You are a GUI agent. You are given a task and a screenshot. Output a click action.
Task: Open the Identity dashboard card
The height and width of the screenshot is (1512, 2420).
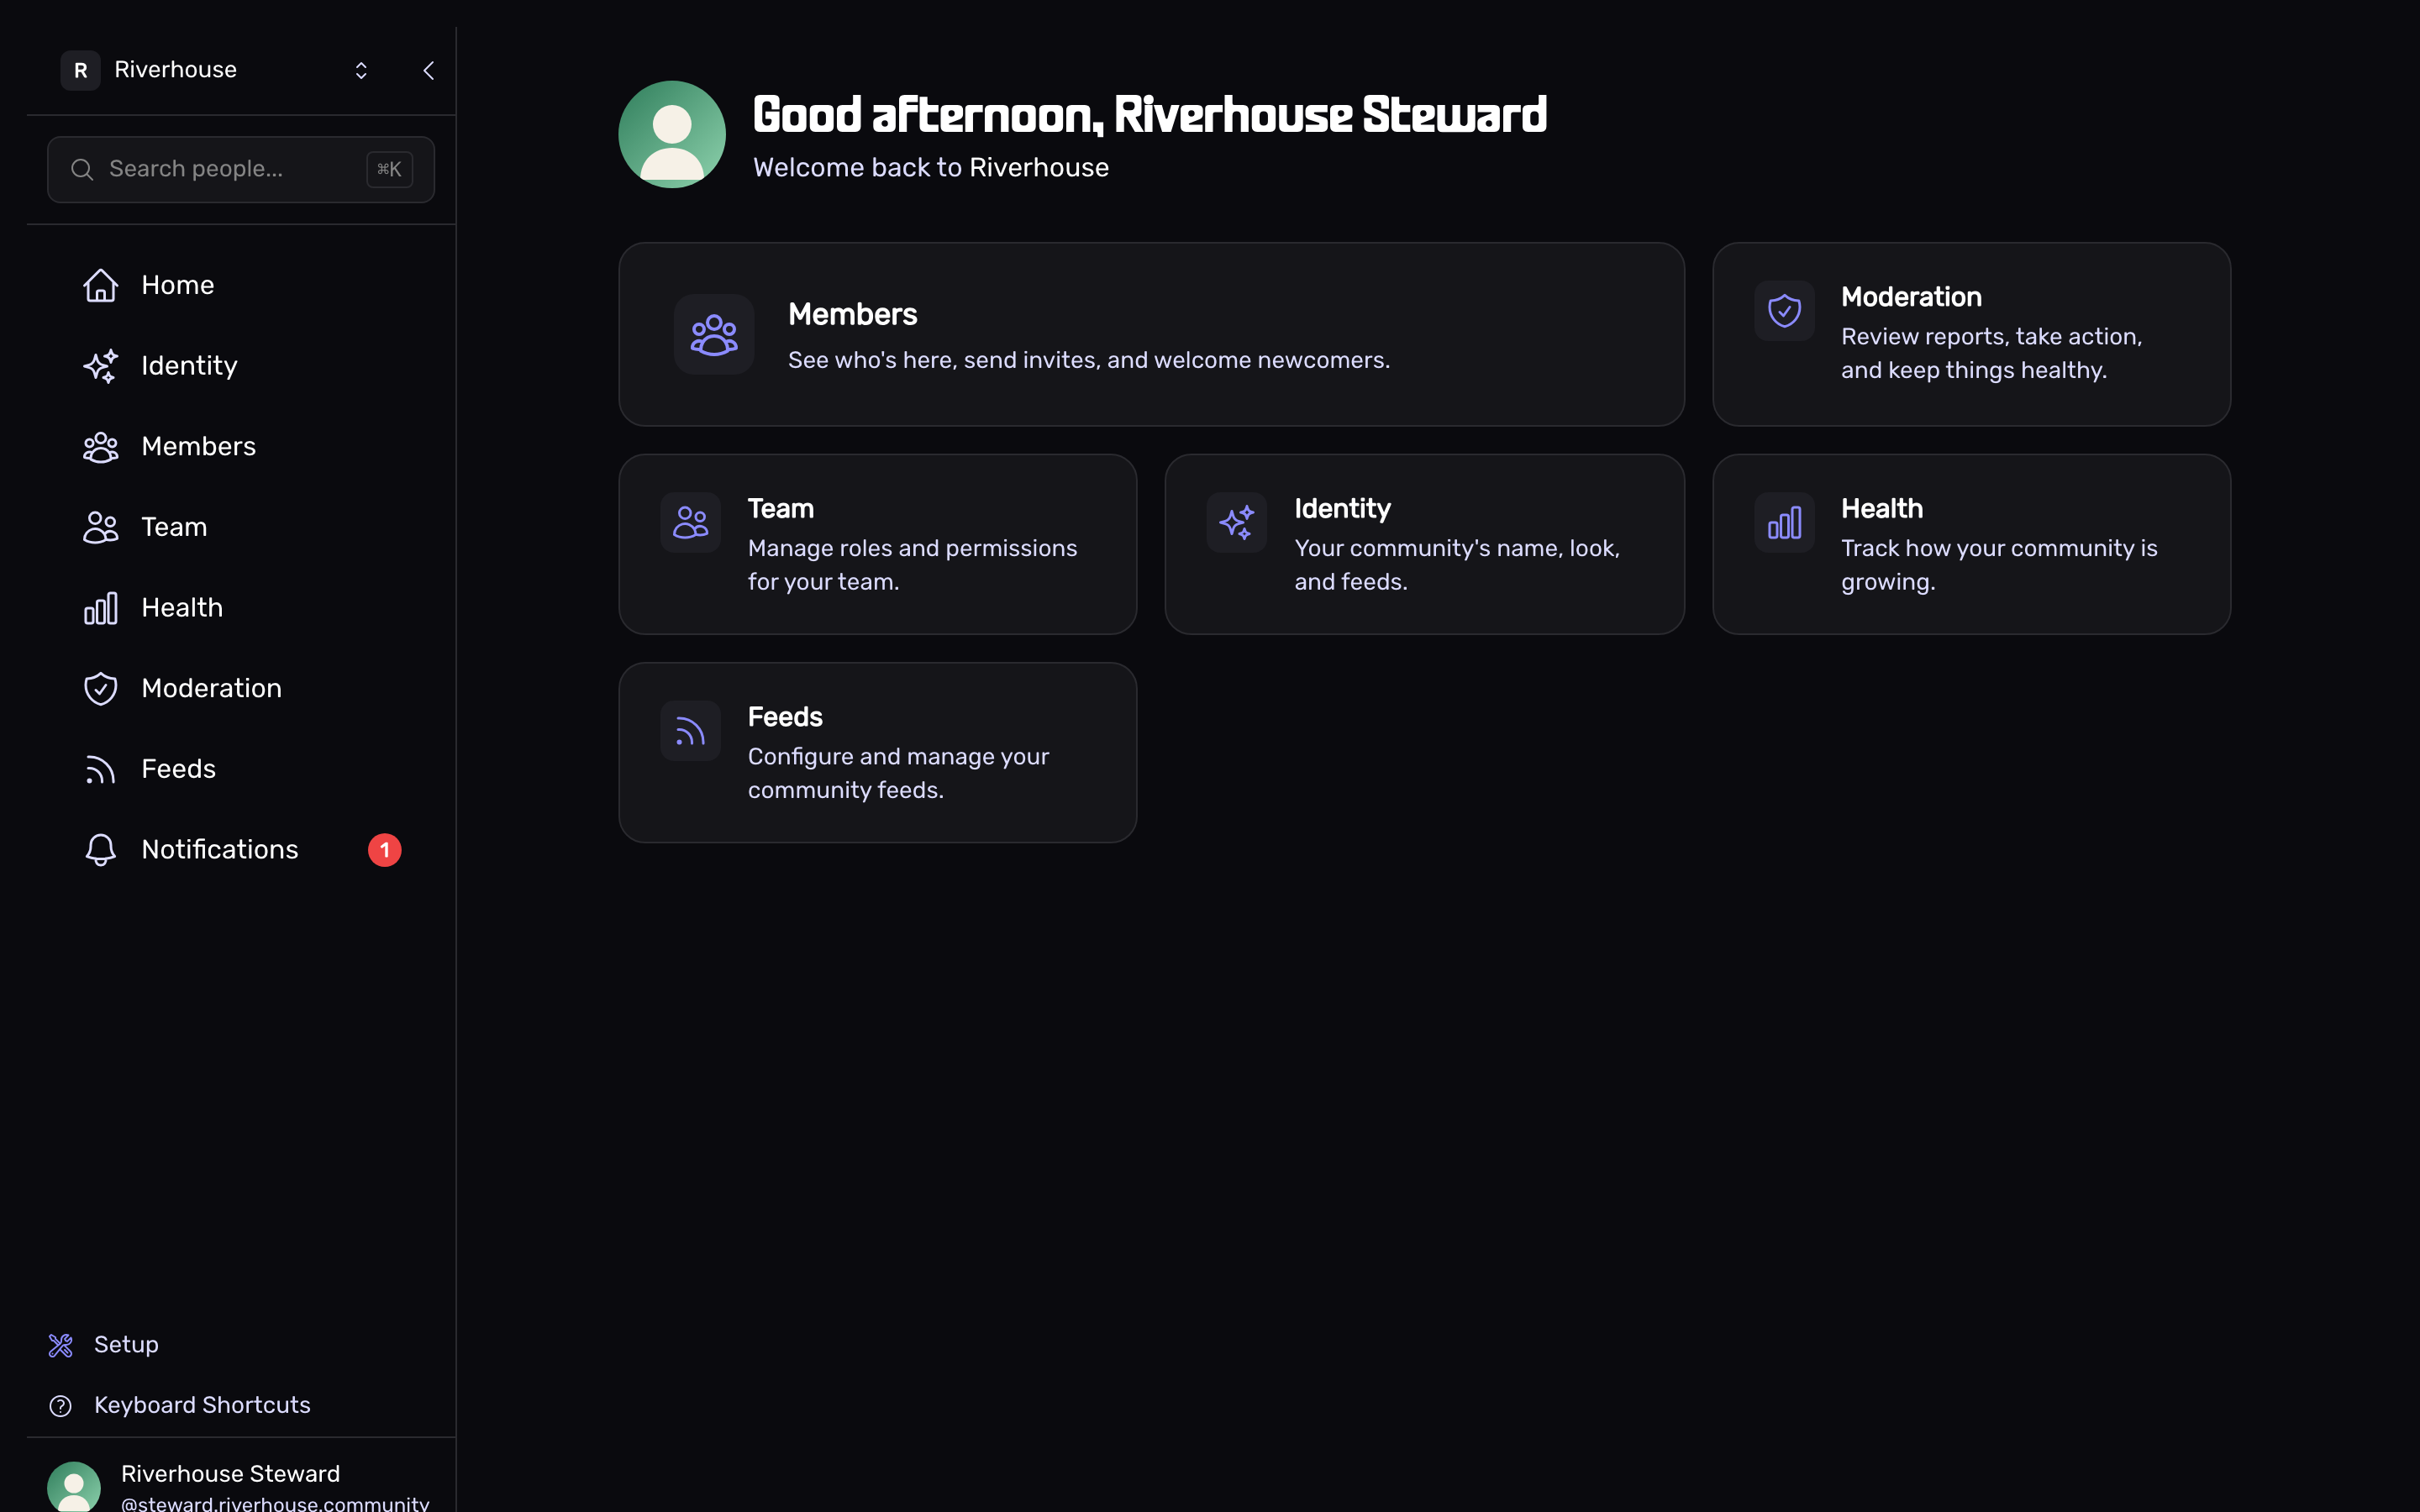[1424, 544]
